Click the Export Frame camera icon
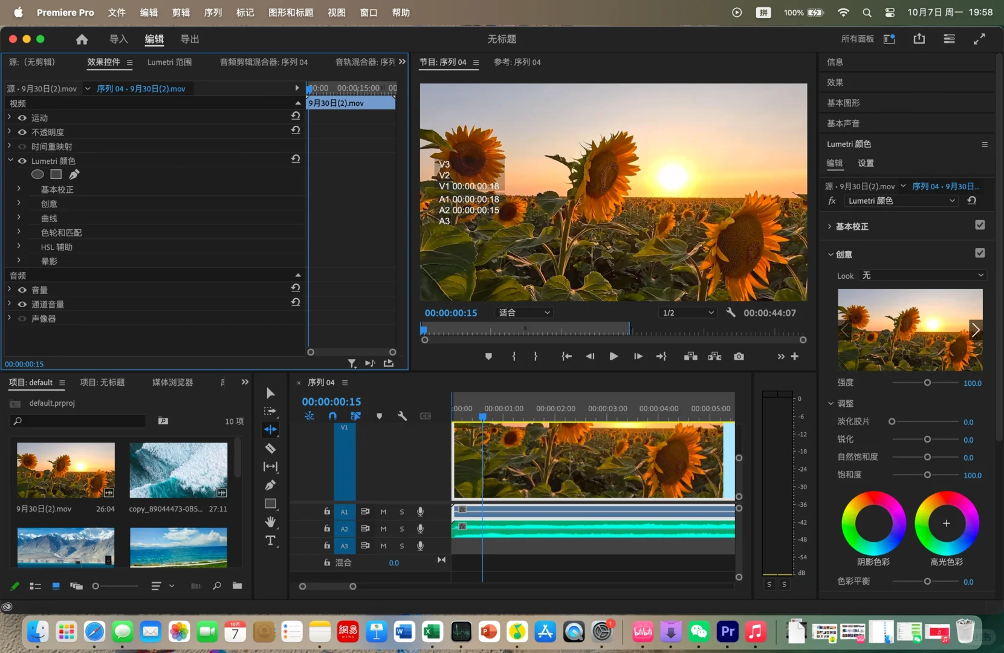The width and height of the screenshot is (1004, 653). click(739, 357)
